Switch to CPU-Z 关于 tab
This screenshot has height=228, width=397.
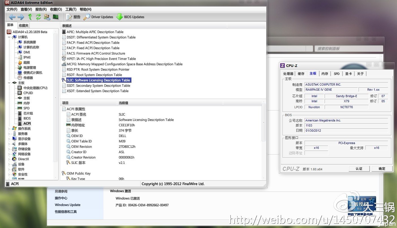pos(360,74)
